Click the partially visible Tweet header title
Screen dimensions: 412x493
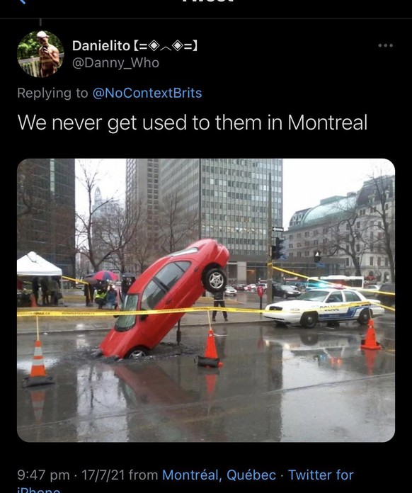(x=207, y=1)
